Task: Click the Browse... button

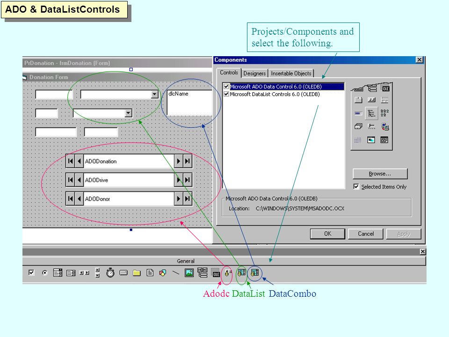Action: (x=380, y=174)
